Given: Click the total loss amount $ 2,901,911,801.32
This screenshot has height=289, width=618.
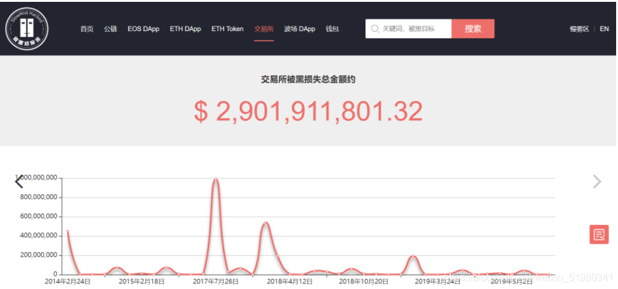Looking at the screenshot, I should click(x=308, y=111).
